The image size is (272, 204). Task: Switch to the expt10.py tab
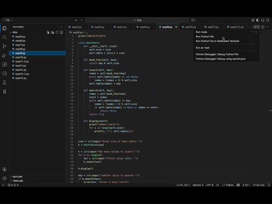[190, 27]
